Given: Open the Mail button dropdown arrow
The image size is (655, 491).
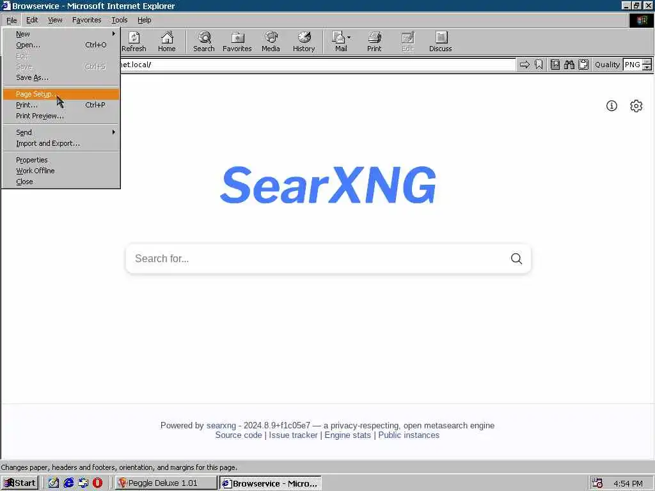Looking at the screenshot, I should [349, 38].
